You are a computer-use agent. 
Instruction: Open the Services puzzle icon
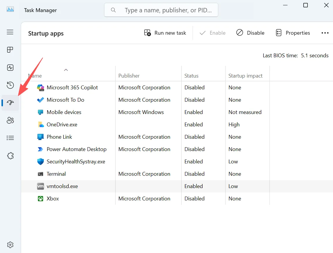pyautogui.click(x=10, y=156)
